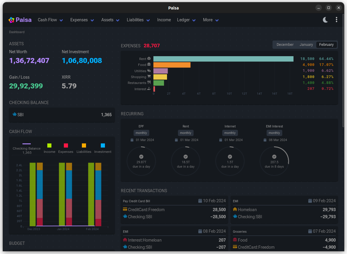Screen dimensions: 347x254
Task: Click the Restaurants utensils icon in expenses list
Action: (149, 82)
